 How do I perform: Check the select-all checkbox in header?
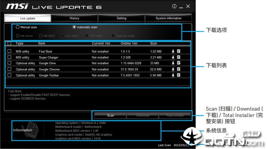[9, 44]
